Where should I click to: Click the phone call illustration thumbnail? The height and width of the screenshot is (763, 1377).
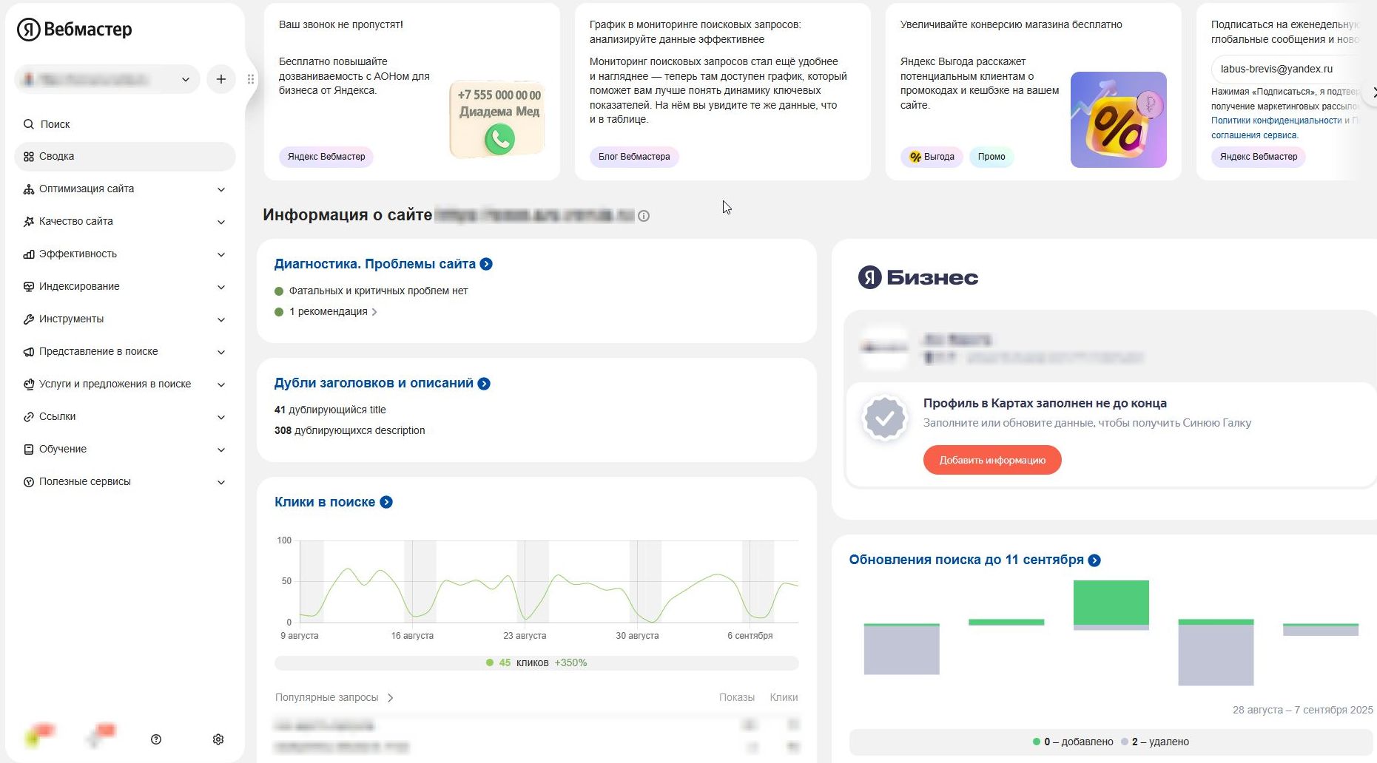(x=497, y=118)
